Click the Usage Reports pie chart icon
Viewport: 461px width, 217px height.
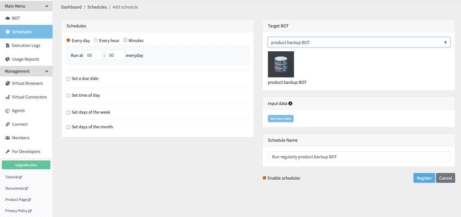[8, 59]
